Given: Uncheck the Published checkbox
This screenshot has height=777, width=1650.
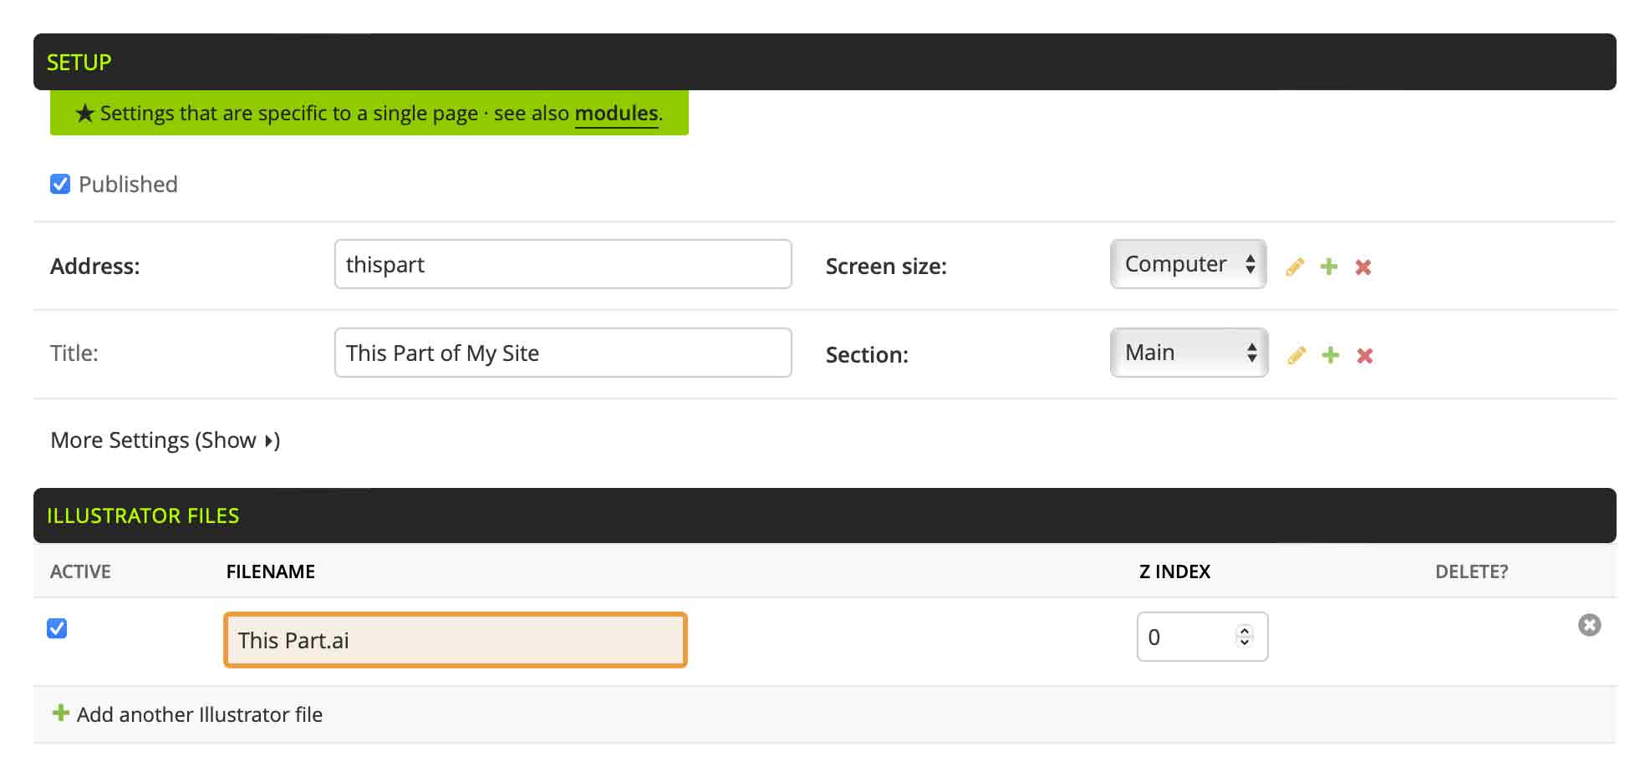Looking at the screenshot, I should coord(60,184).
